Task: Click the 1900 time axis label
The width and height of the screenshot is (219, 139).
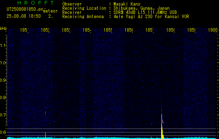Action: tap(213, 30)
